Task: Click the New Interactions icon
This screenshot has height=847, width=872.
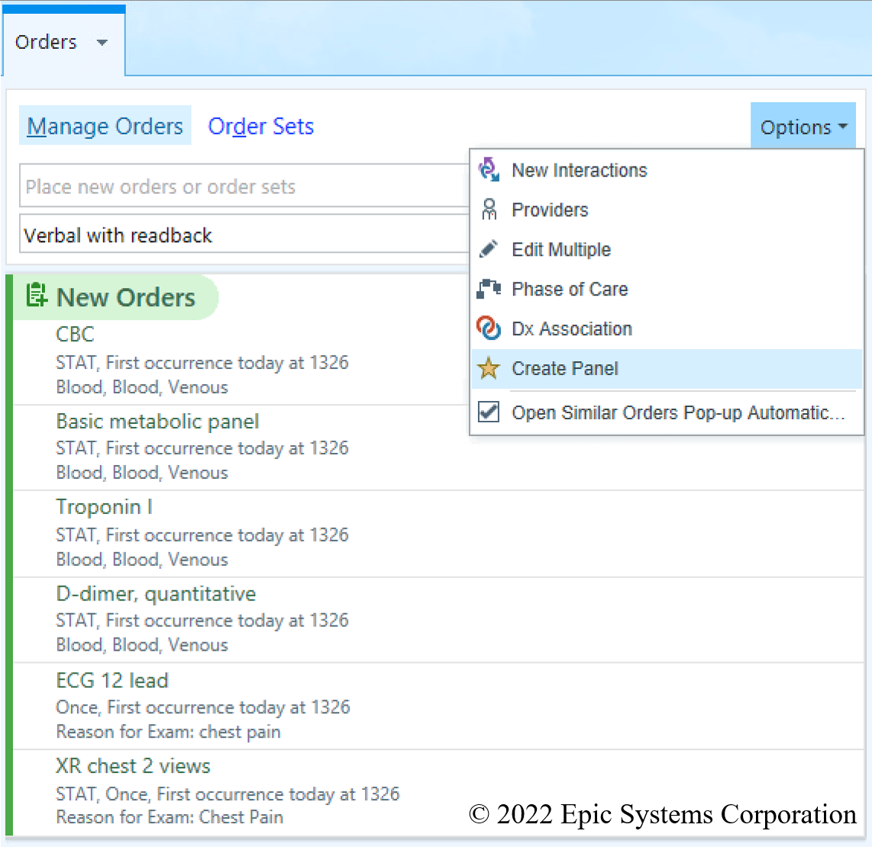Action: pyautogui.click(x=489, y=170)
